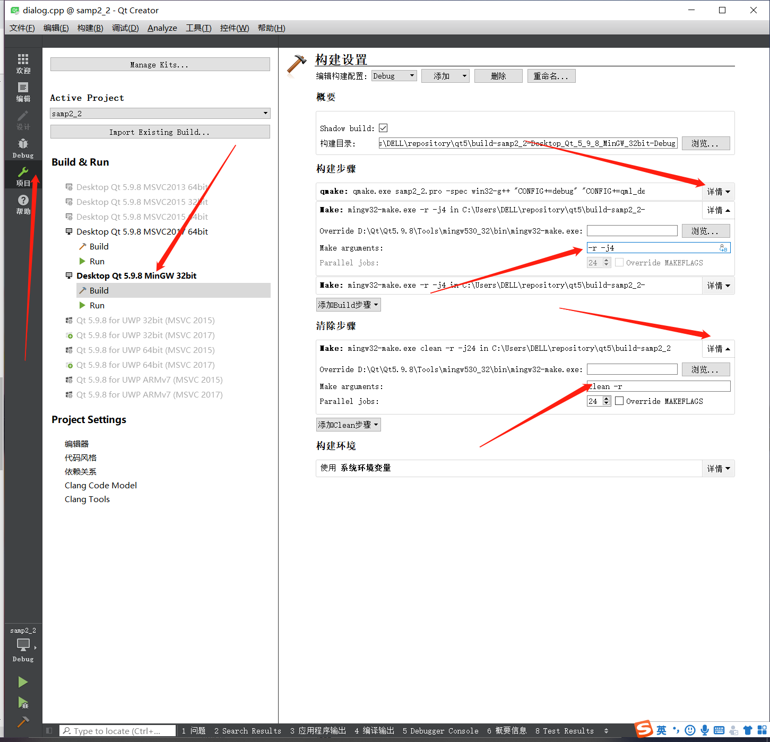Toggle Override MAKEFLAGS under build steps

click(619, 263)
